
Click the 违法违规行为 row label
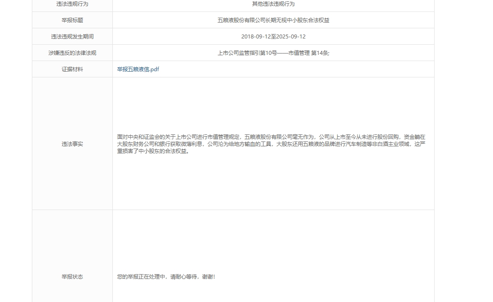tap(72, 4)
